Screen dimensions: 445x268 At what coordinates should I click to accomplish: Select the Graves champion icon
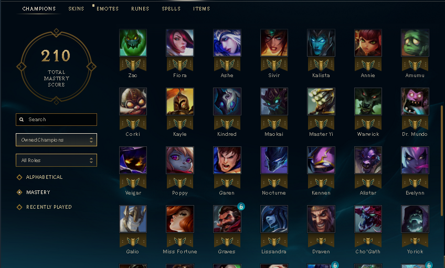(x=227, y=219)
